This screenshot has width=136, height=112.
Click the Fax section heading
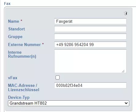pos(7,4)
